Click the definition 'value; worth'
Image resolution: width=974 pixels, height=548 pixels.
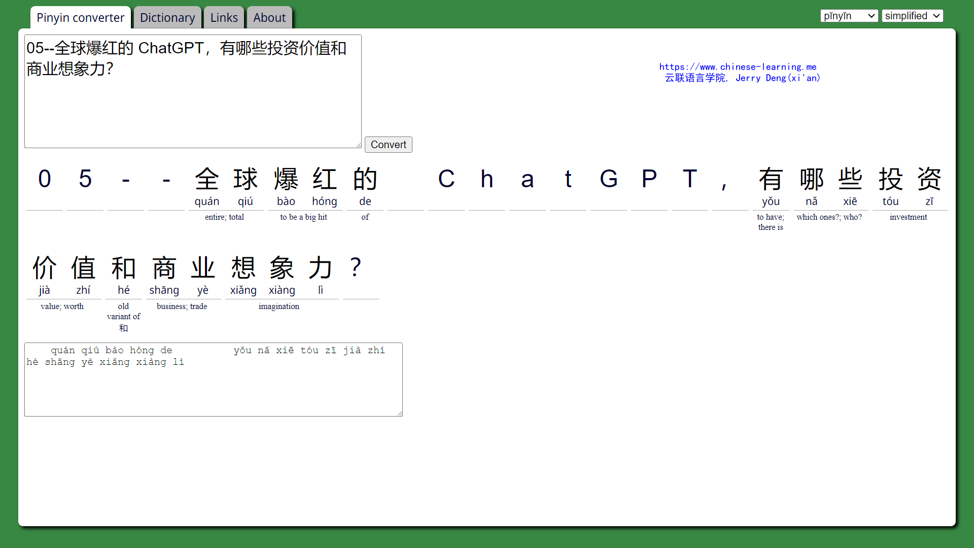pyautogui.click(x=62, y=306)
